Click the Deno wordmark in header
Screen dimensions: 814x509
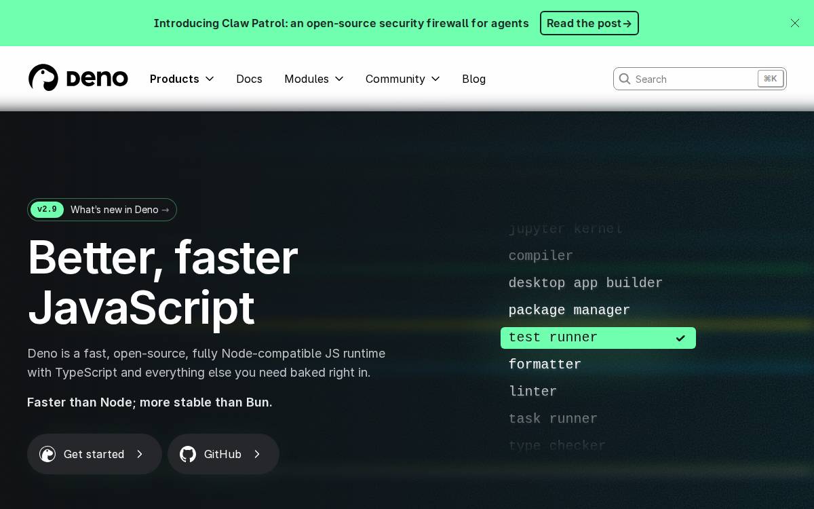[x=97, y=79]
